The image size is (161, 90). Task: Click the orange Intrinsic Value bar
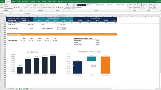tap(105, 65)
